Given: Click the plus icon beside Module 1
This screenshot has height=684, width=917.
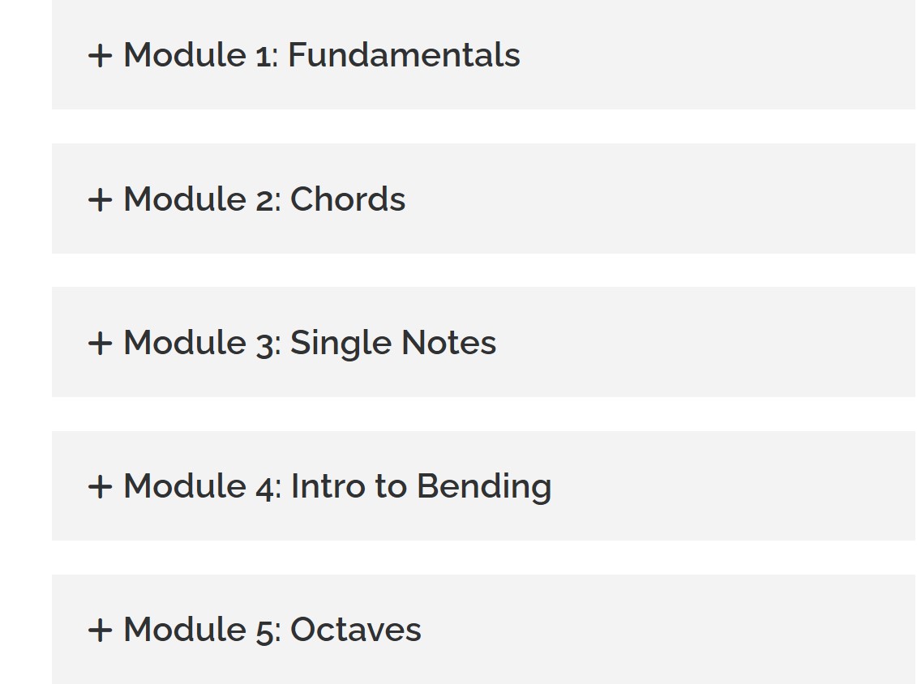Looking at the screenshot, I should [x=100, y=56].
